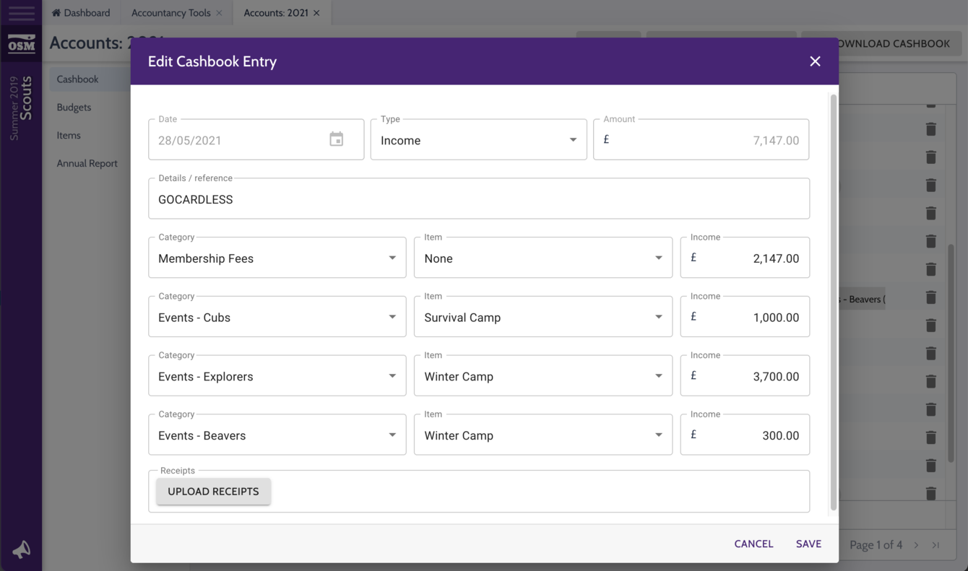Save the cashbook entry changes

click(808, 544)
